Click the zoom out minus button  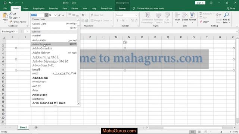coord(211,132)
